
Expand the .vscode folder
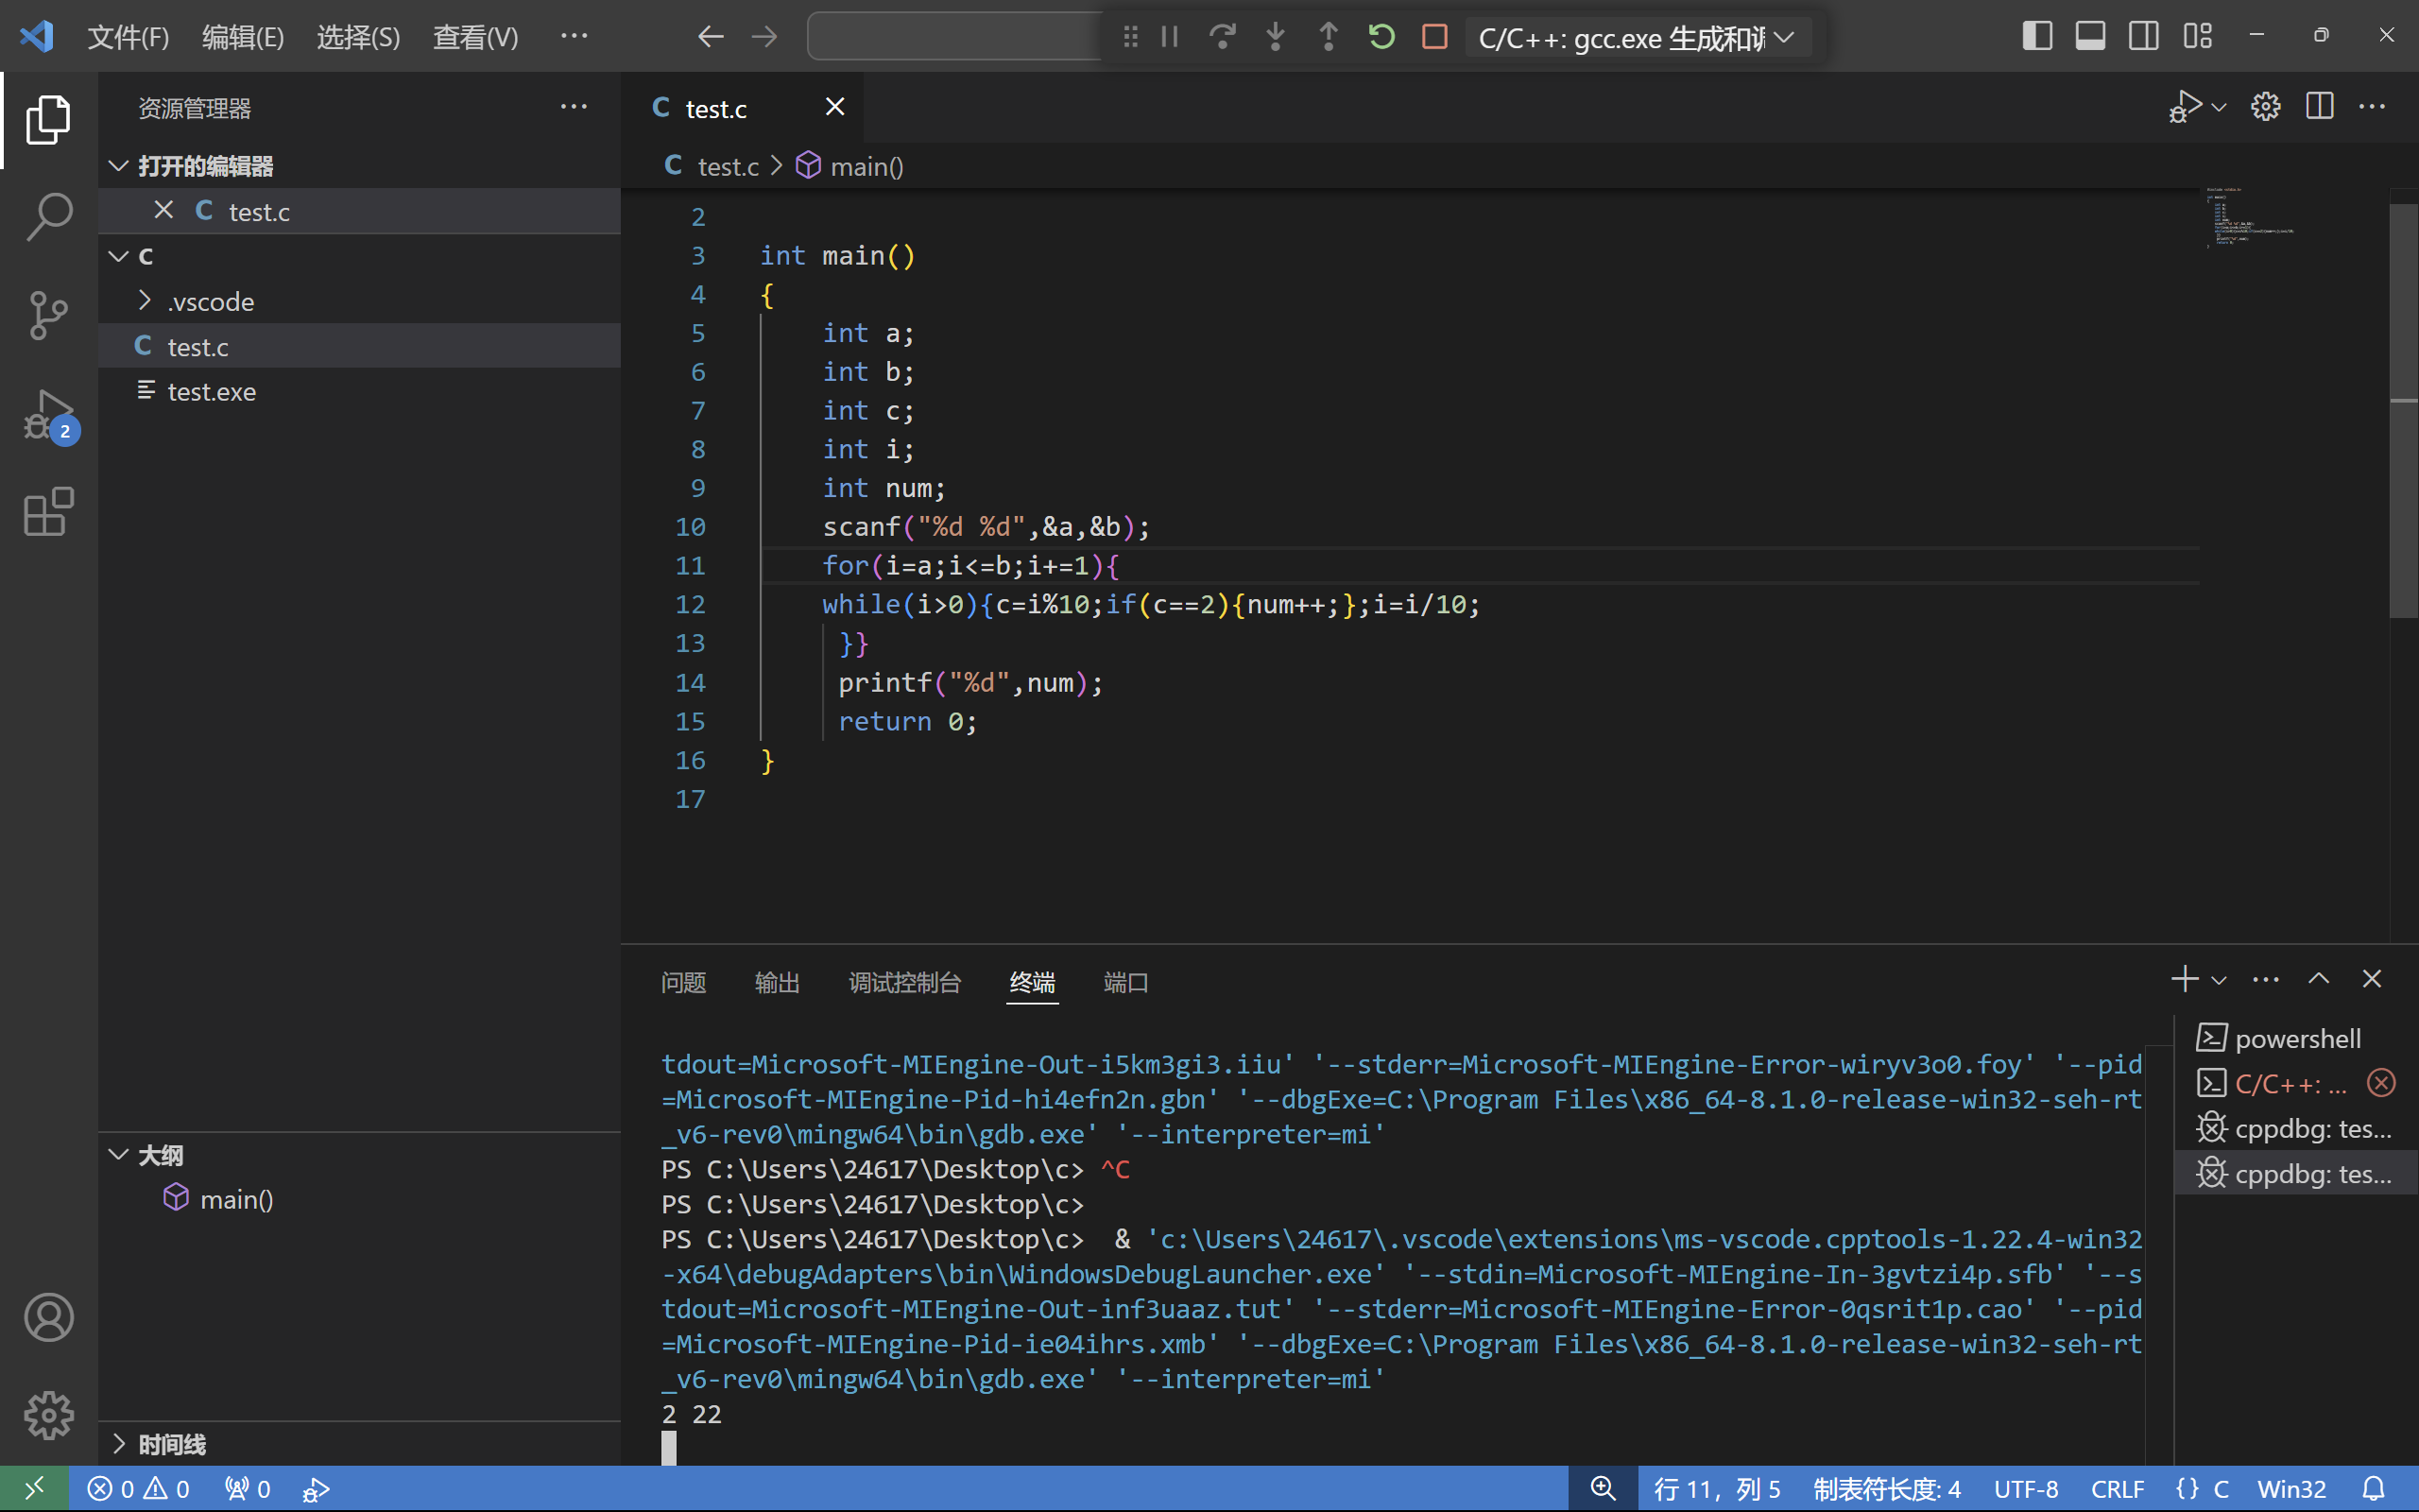tap(210, 301)
